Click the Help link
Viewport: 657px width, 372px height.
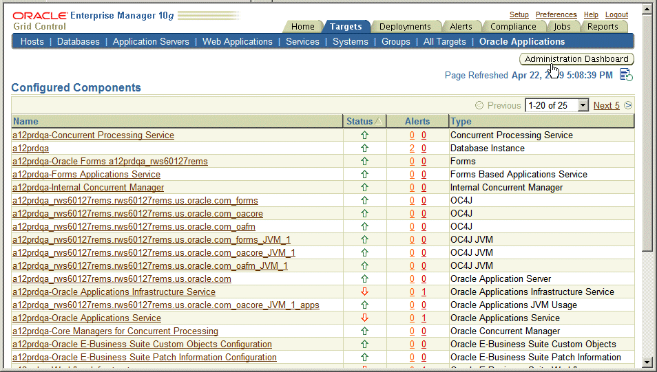[x=591, y=14]
